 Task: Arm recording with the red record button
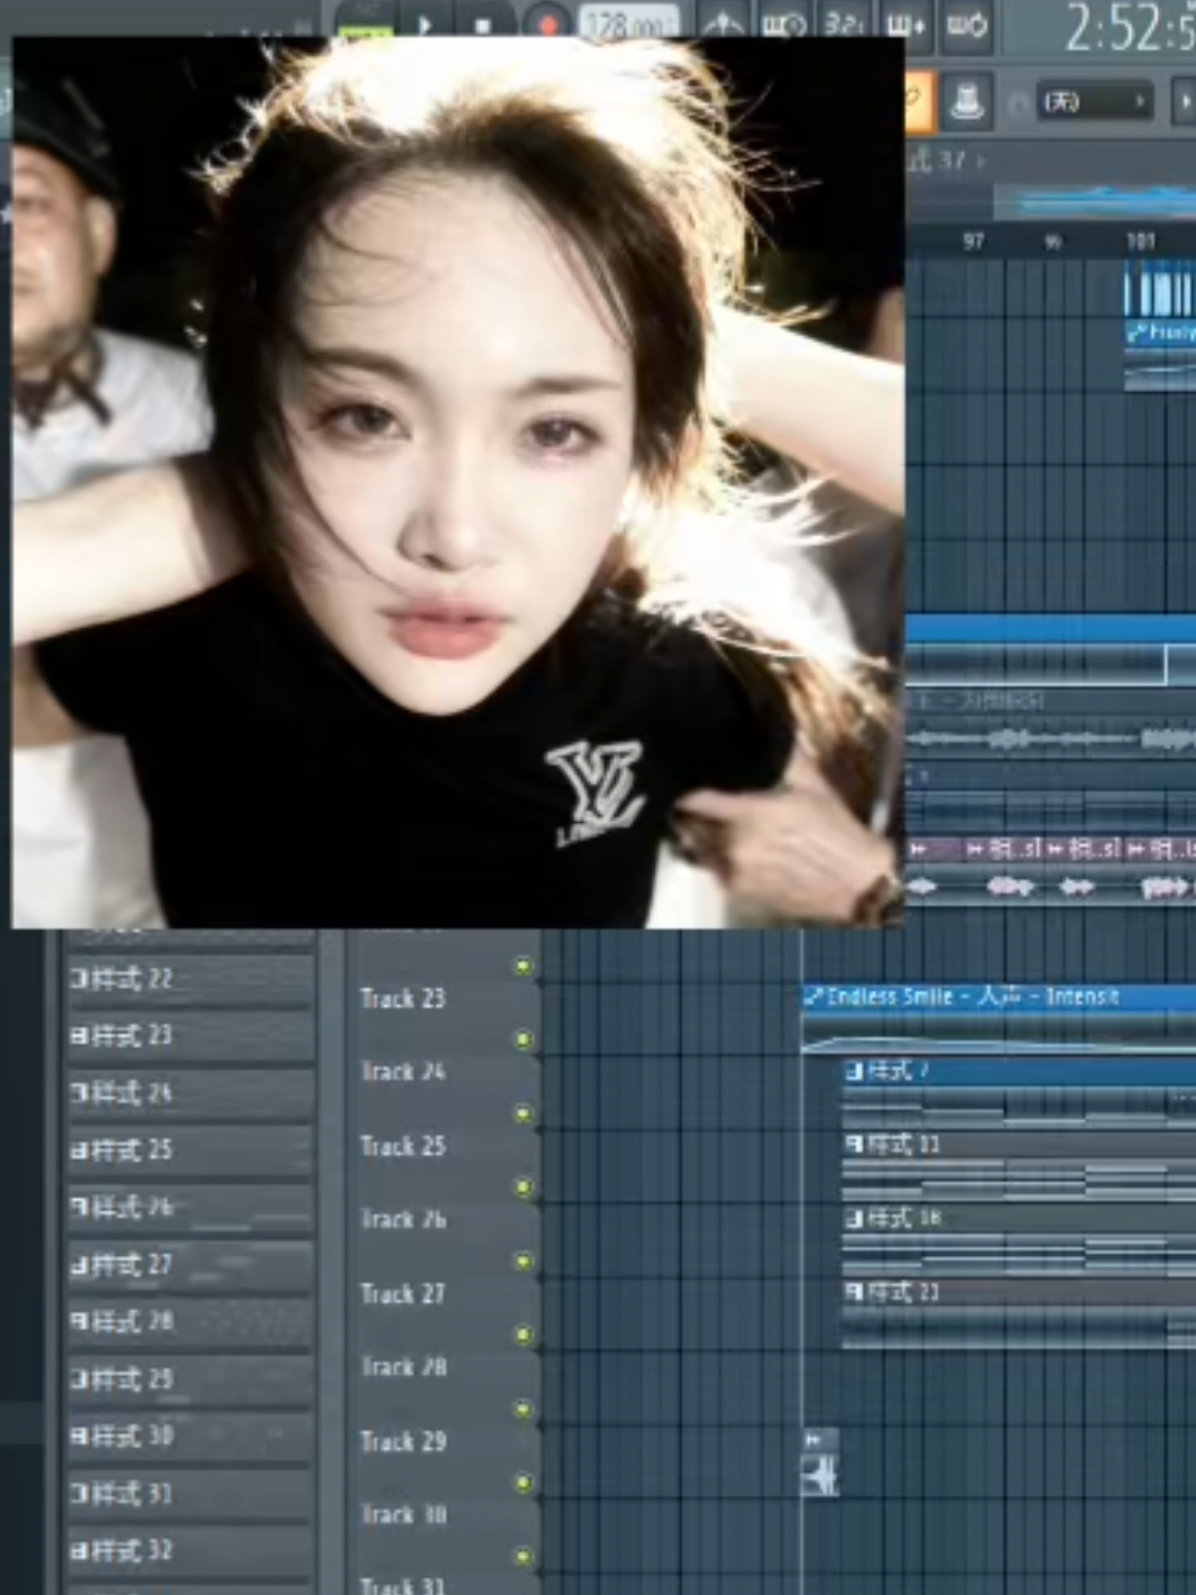546,23
